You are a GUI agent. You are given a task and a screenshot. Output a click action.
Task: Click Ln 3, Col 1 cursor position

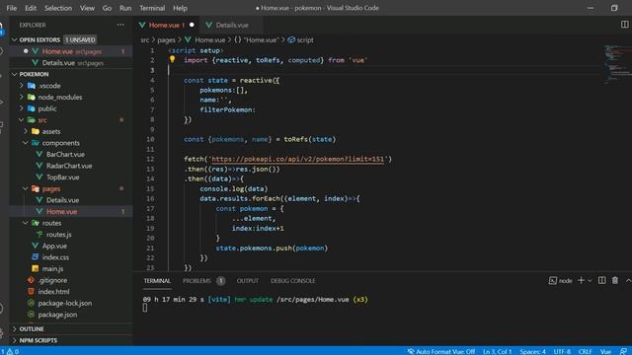[x=498, y=351]
